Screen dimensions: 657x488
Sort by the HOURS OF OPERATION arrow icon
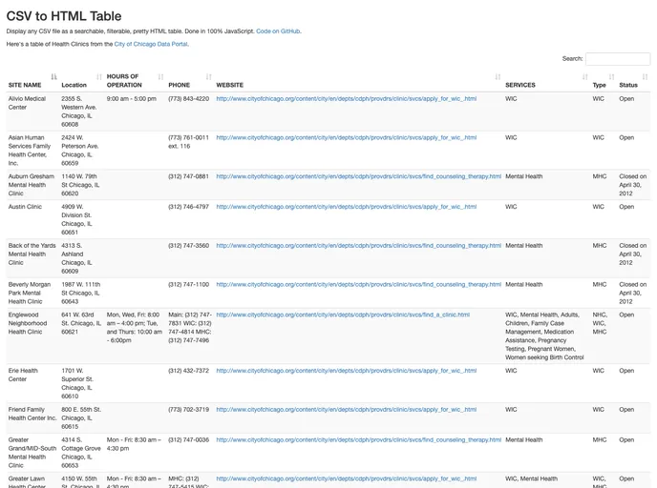click(160, 76)
